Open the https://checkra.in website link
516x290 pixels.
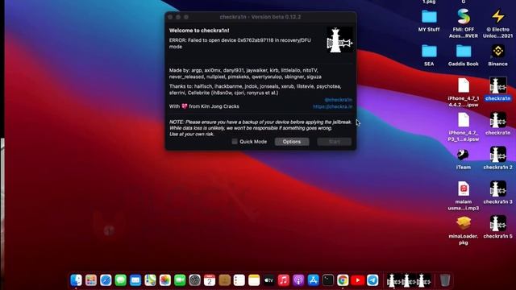(332, 106)
